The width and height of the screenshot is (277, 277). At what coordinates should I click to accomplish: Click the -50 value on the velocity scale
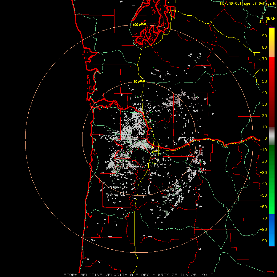click(x=263, y=195)
